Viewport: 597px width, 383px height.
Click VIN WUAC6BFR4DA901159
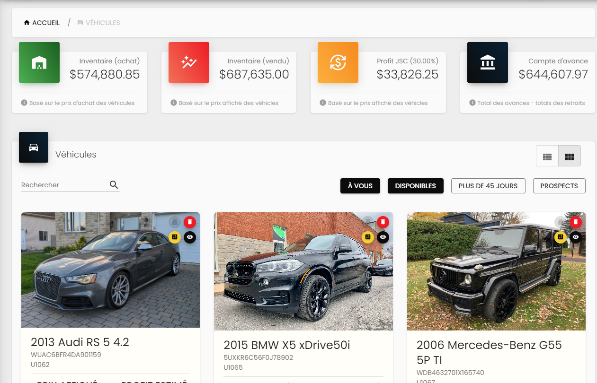point(66,355)
